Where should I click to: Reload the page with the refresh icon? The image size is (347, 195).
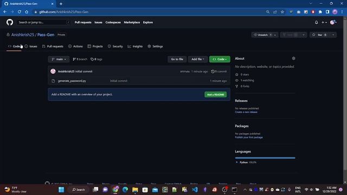coord(20,12)
